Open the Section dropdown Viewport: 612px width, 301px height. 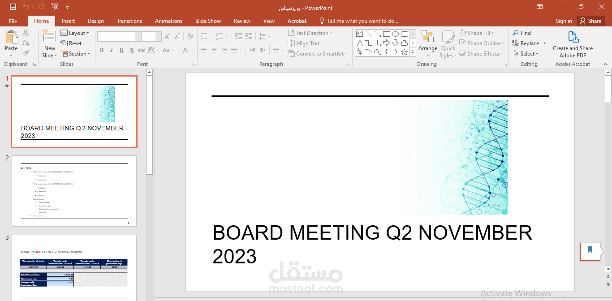click(x=75, y=54)
